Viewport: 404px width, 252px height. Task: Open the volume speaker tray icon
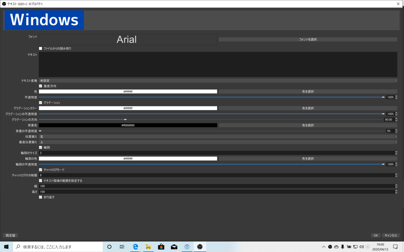361,247
